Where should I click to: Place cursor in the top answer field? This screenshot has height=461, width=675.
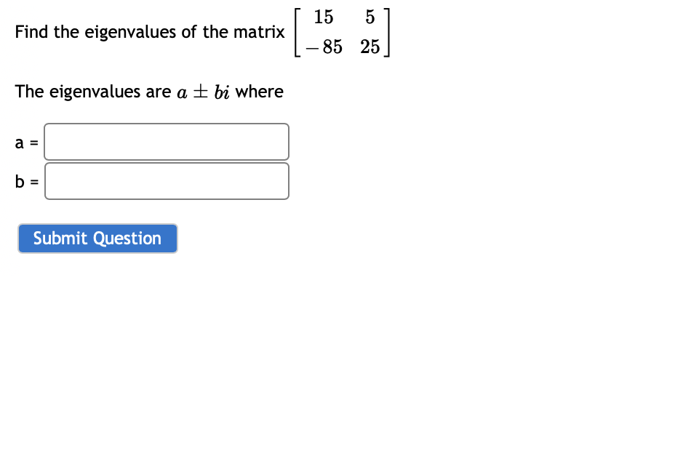(166, 142)
